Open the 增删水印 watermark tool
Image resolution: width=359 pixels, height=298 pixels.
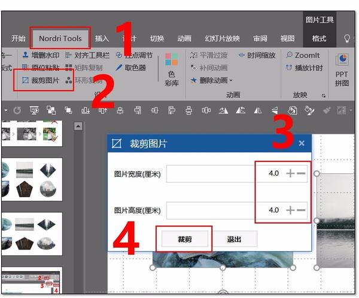pos(41,55)
